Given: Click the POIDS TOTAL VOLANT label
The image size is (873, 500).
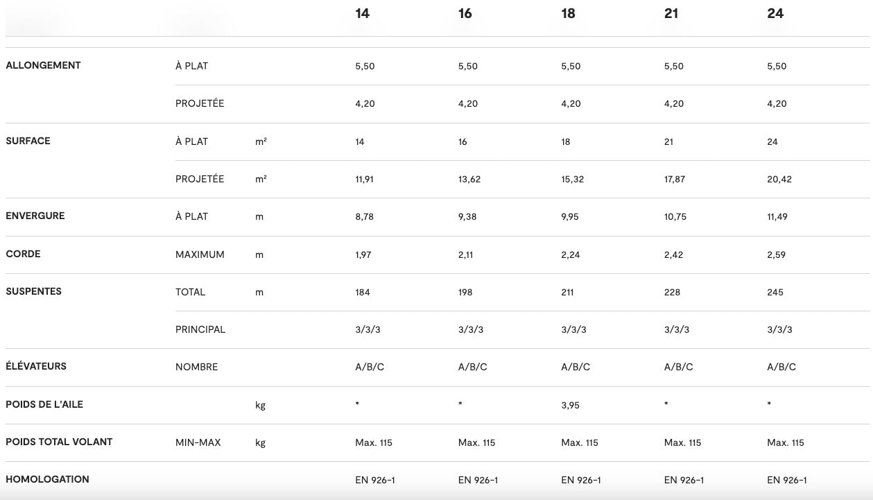Looking at the screenshot, I should coord(59,442).
